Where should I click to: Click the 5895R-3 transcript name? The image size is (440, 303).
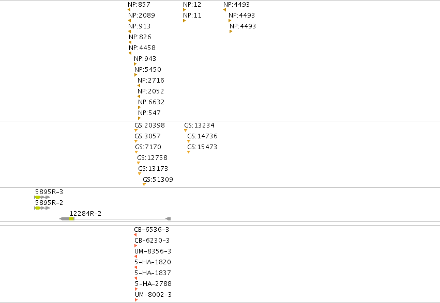point(49,192)
